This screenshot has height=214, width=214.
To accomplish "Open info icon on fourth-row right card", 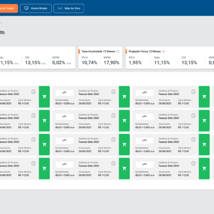I will pos(193,164).
